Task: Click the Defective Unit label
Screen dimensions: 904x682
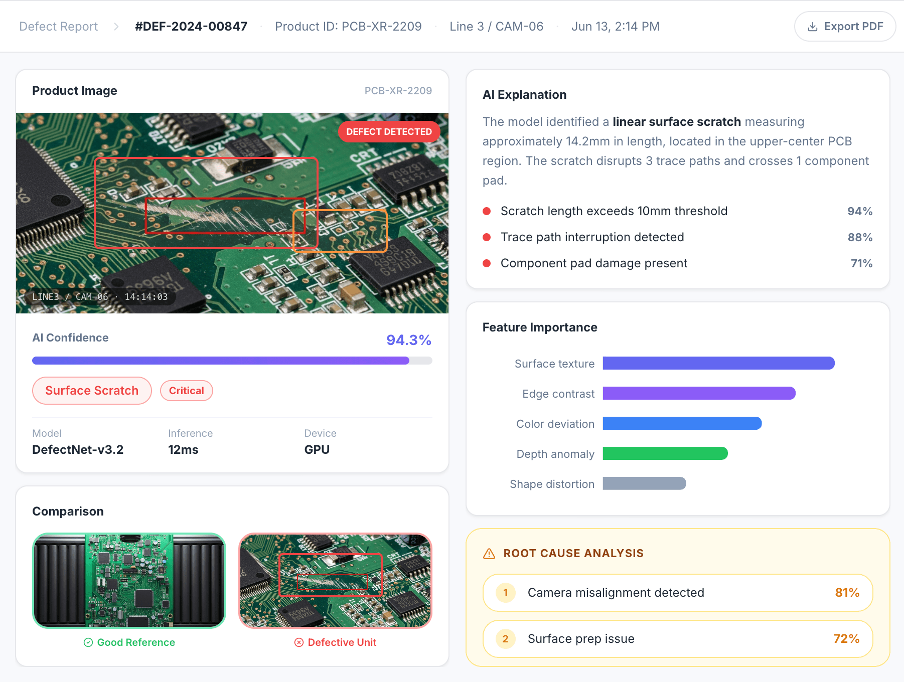Action: pos(342,642)
